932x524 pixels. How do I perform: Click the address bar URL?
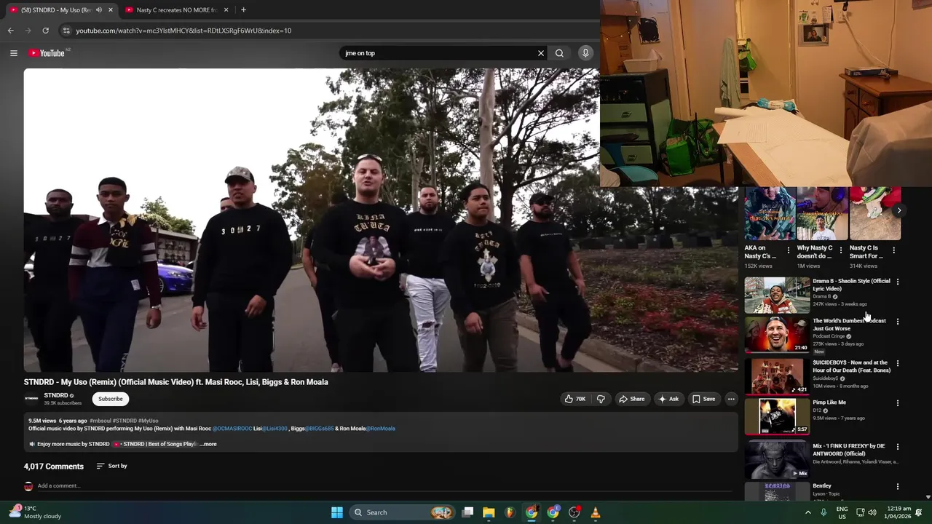(183, 31)
